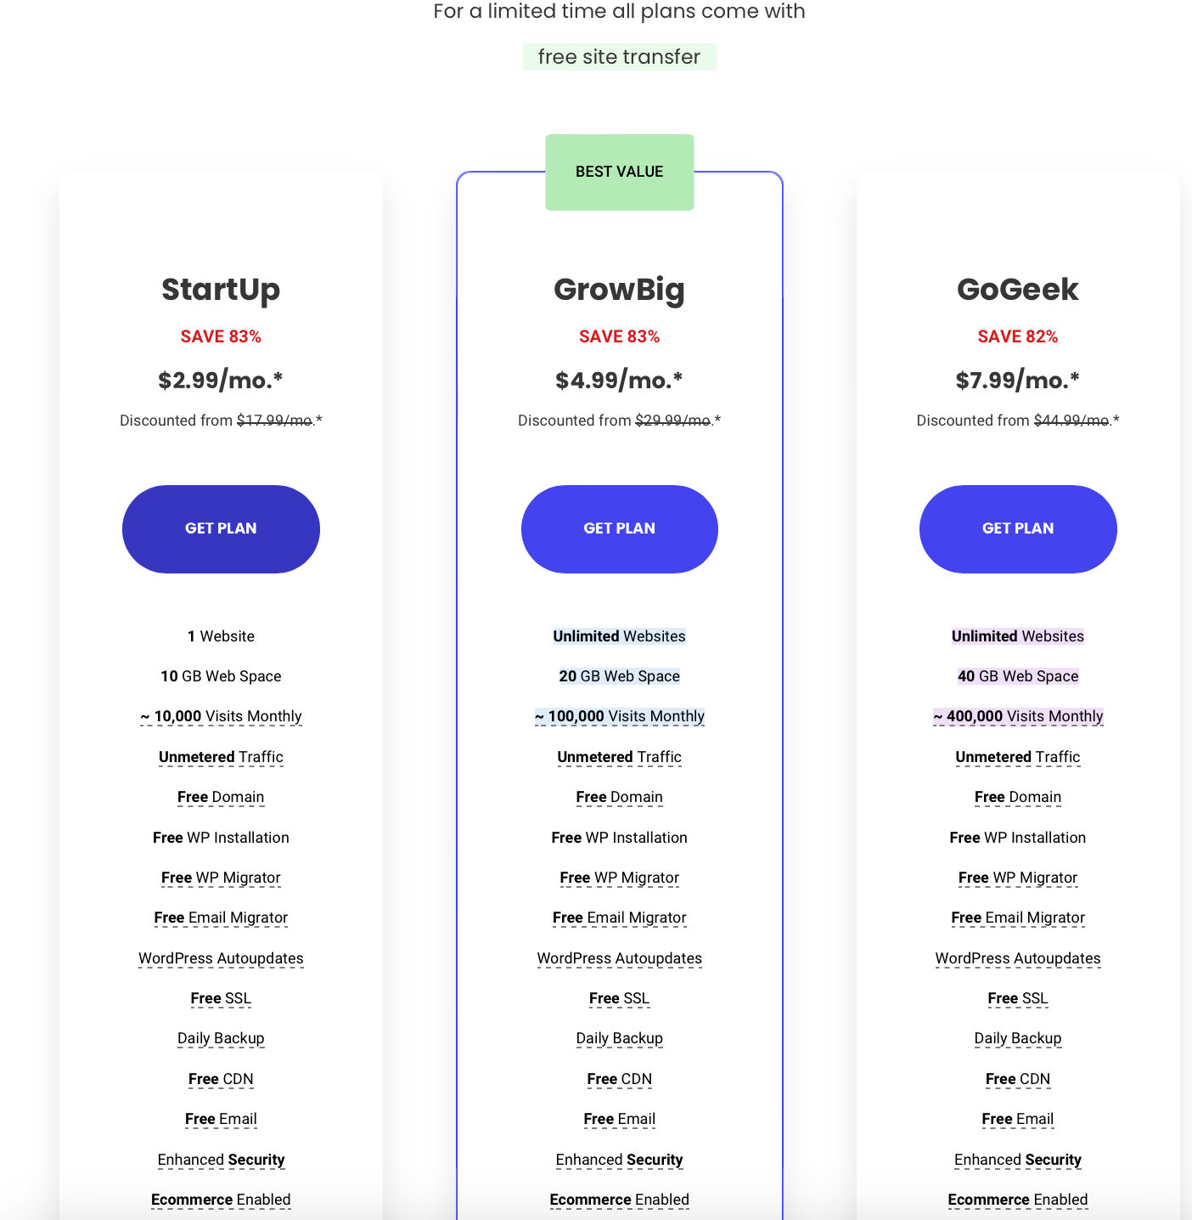Open WordPress Autoupdates info under GrowBig
The image size is (1192, 1220).
(x=619, y=958)
